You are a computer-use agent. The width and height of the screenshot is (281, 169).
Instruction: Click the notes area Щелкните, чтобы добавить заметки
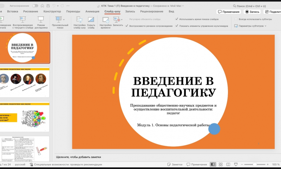tap(78, 157)
